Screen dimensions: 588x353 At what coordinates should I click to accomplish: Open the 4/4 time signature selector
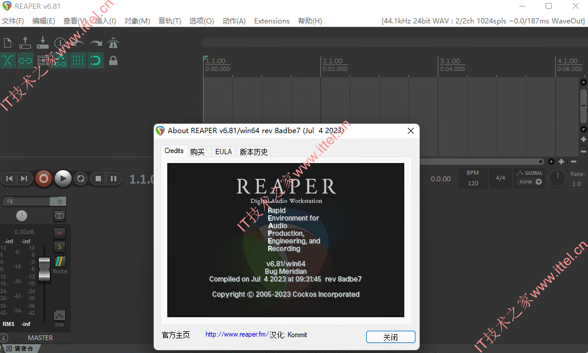(500, 178)
